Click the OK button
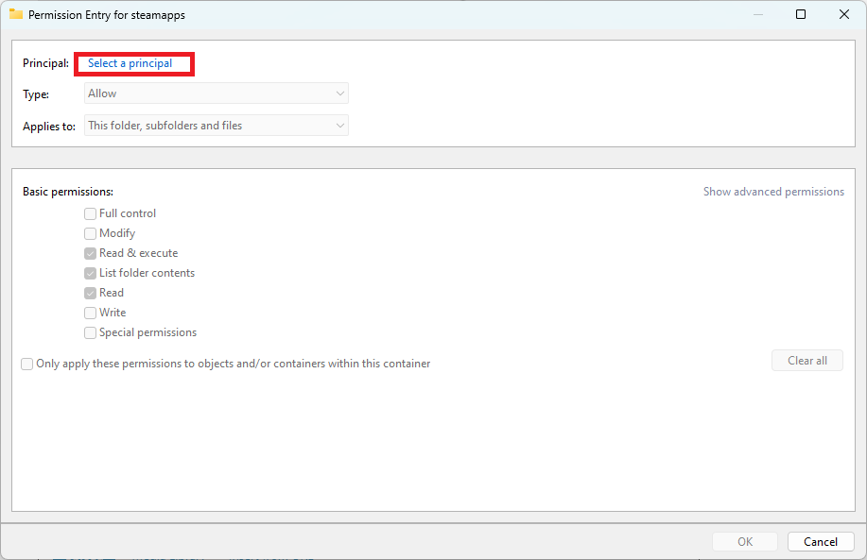The height and width of the screenshot is (560, 867). (744, 541)
